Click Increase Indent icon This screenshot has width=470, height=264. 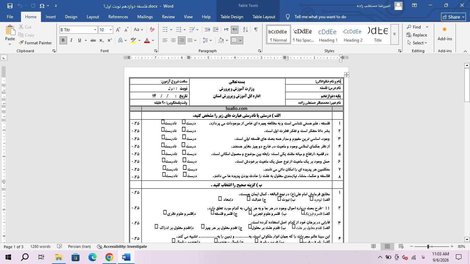[216, 30]
